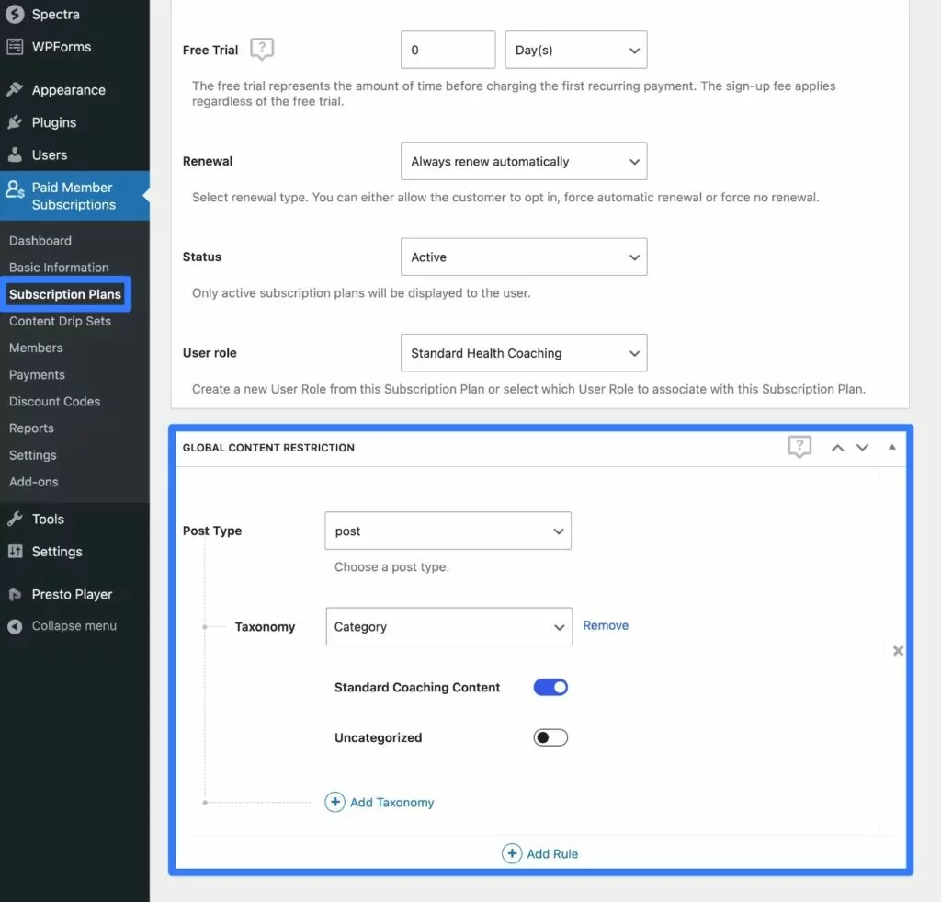Click the 'Only active subscription plans' description text
The width and height of the screenshot is (941, 902).
(361, 293)
